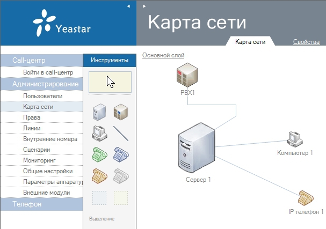The height and width of the screenshot is (229, 326).
Task: Expand the Телефон sidebar section
Action: click(x=27, y=204)
